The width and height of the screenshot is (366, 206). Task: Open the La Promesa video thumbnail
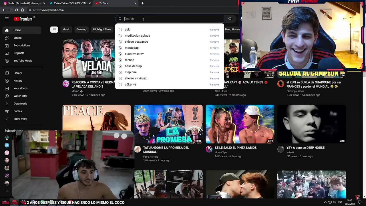168,124
